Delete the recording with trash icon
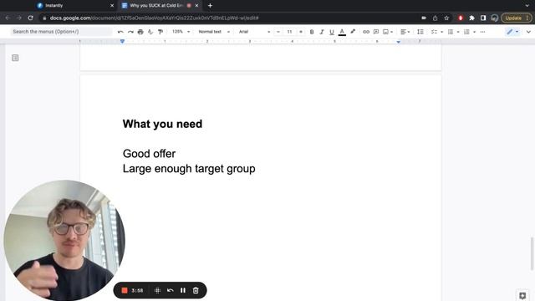 pyautogui.click(x=196, y=290)
